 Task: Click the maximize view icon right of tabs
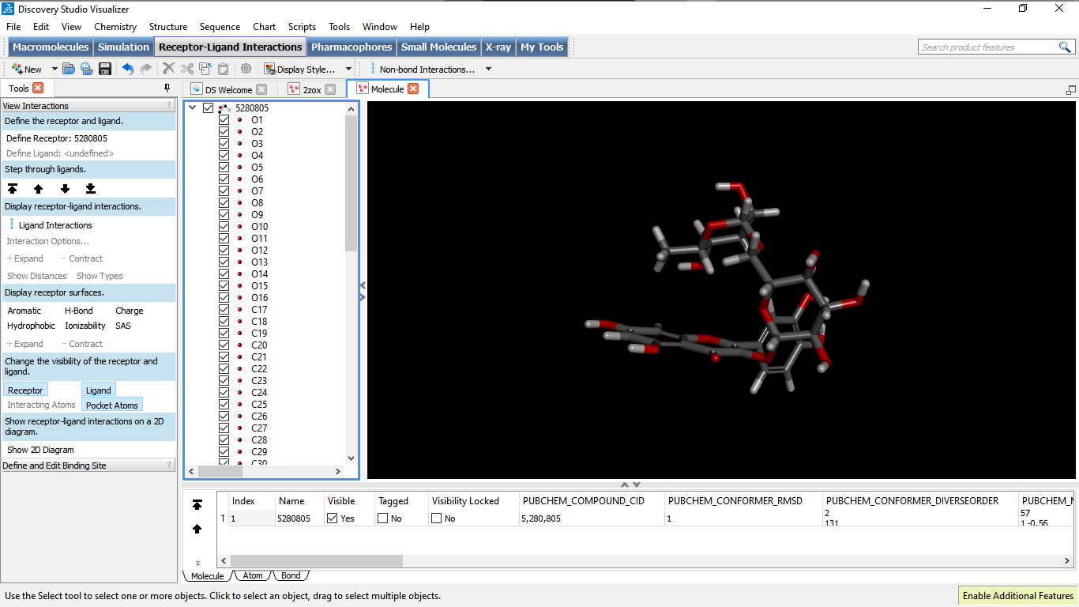click(x=1071, y=89)
